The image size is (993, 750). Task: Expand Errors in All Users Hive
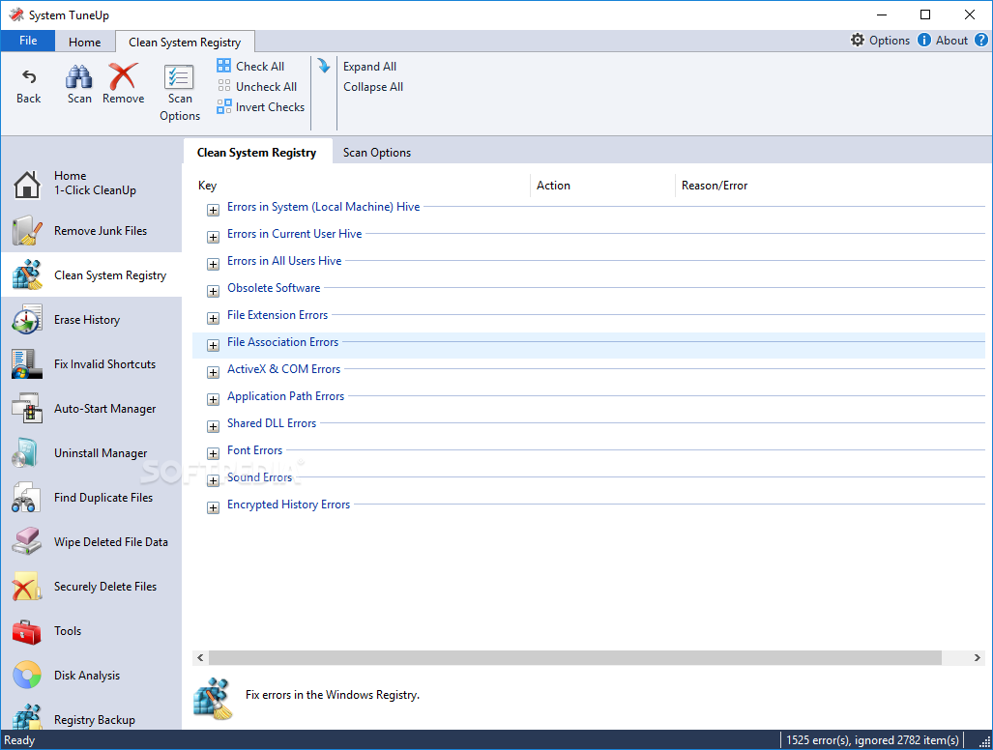pyautogui.click(x=214, y=265)
